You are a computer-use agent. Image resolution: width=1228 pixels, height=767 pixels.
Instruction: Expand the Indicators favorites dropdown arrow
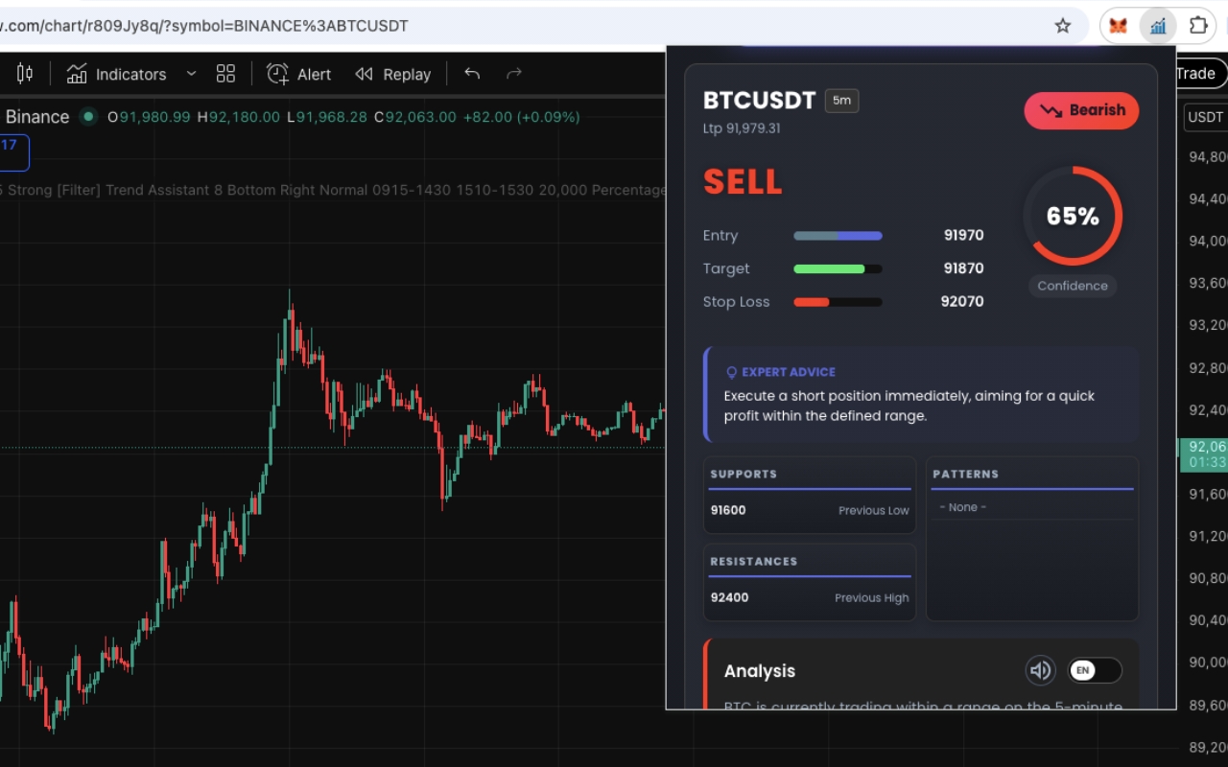click(x=191, y=74)
